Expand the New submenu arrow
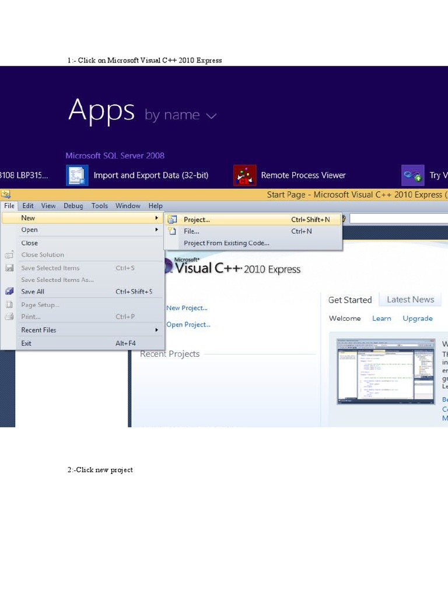 [x=156, y=218]
